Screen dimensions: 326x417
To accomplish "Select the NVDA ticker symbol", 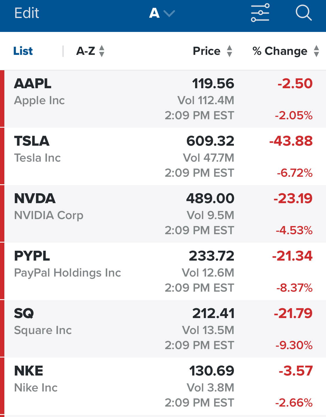I will pos(35,198).
